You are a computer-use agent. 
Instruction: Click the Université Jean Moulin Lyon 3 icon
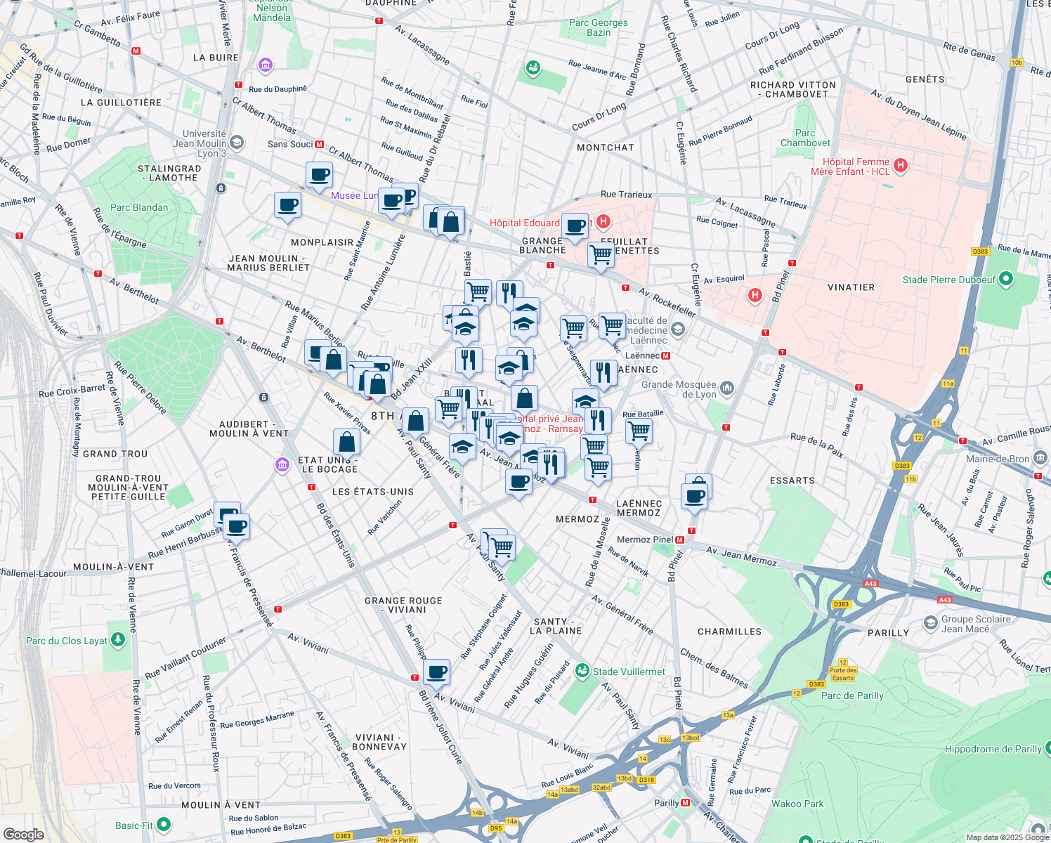[237, 143]
